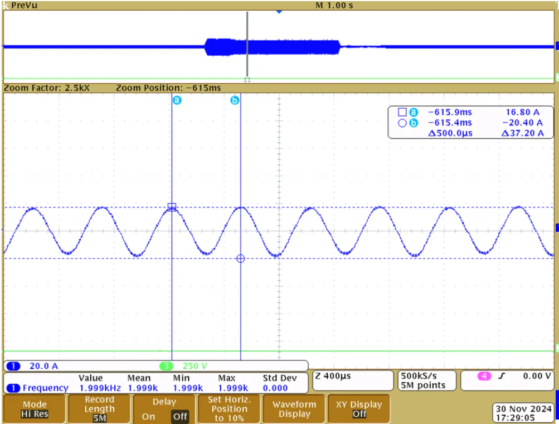Click the dense blue burst in overview waveform
The height and width of the screenshot is (424, 559).
click(273, 47)
